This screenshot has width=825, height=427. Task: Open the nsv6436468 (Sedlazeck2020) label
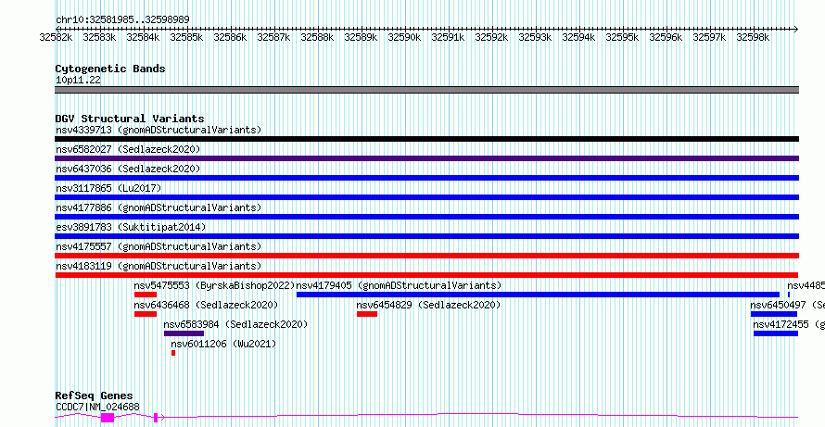click(206, 305)
